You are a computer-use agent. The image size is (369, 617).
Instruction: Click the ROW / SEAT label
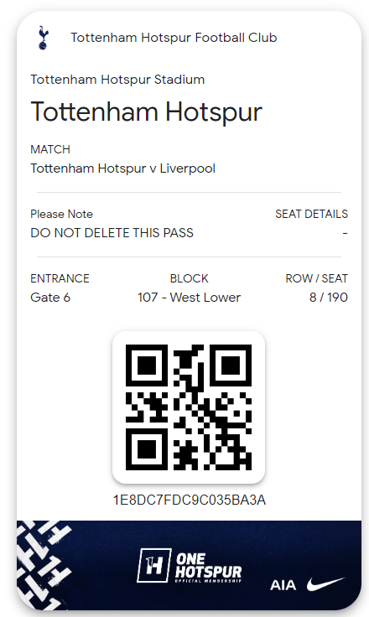pos(317,278)
